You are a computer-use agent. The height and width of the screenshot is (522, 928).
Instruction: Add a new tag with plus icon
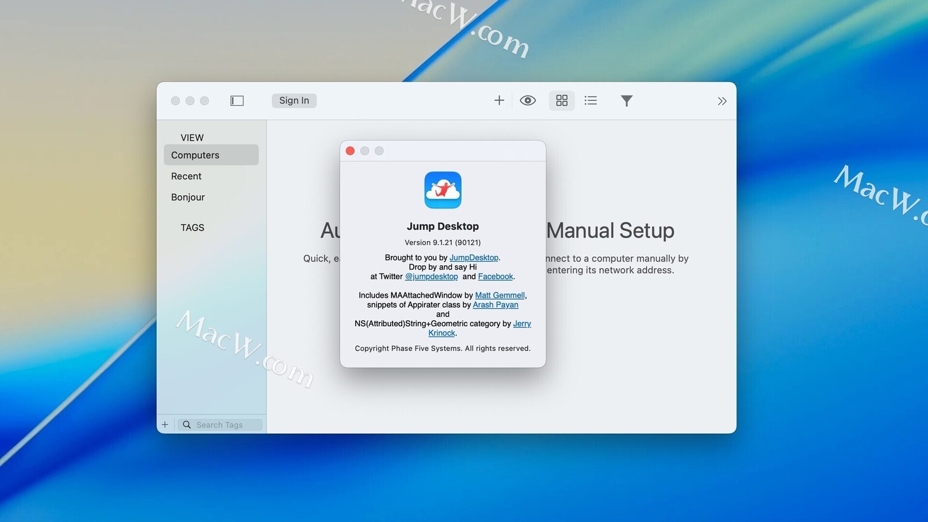tap(165, 425)
